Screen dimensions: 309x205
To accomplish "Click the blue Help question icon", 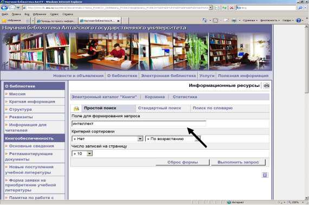I will (299, 20).
